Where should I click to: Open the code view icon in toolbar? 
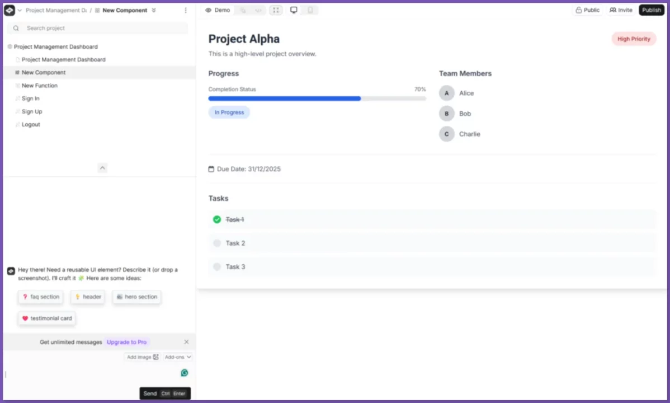pos(258,10)
